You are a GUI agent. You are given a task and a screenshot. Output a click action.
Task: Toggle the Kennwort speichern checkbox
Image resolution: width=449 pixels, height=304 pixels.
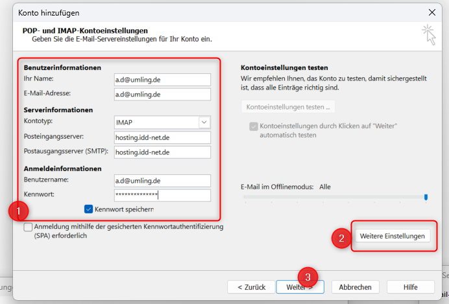pos(89,209)
